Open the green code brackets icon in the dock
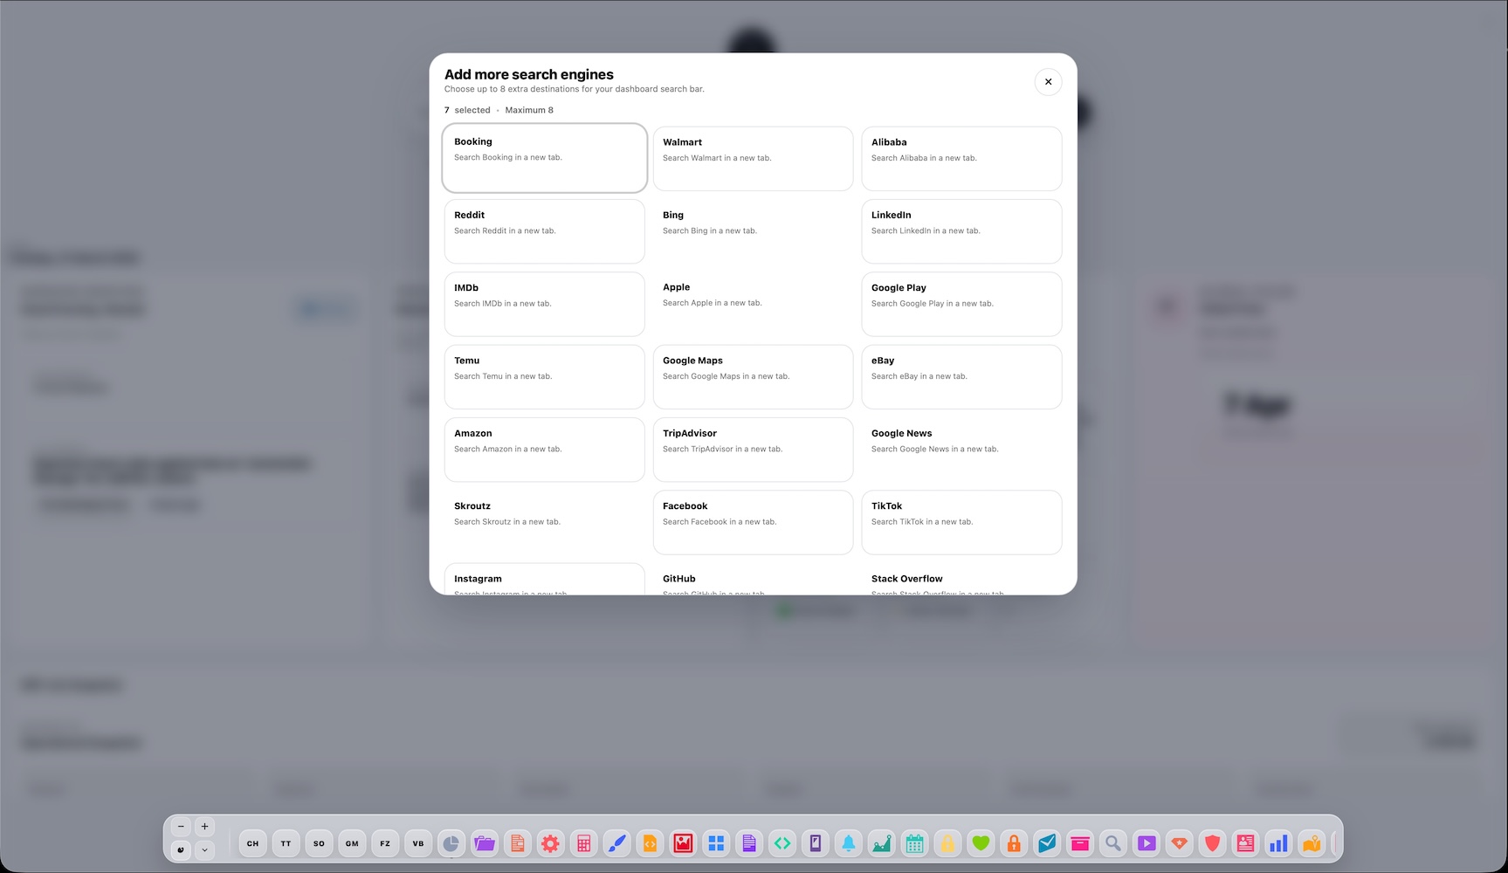 coord(782,843)
